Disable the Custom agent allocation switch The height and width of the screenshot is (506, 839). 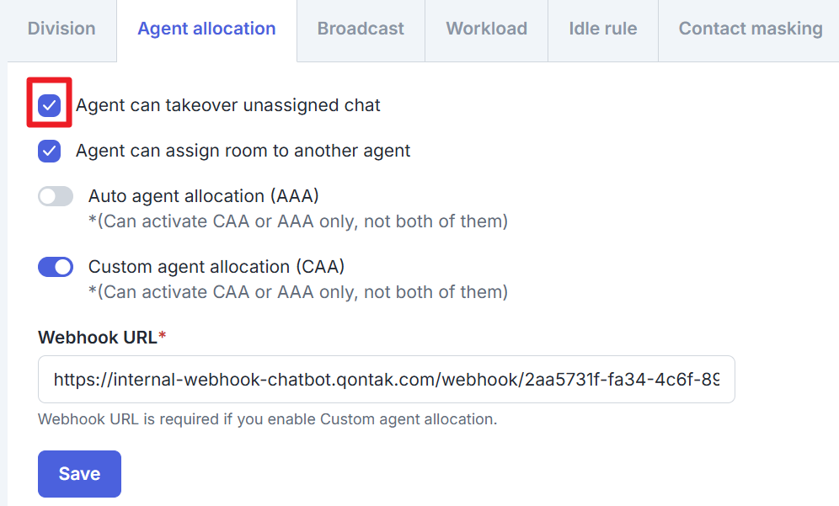point(56,267)
